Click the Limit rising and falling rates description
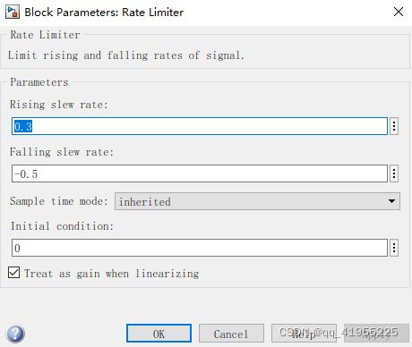Screen dimensions: 412x347 point(126,55)
